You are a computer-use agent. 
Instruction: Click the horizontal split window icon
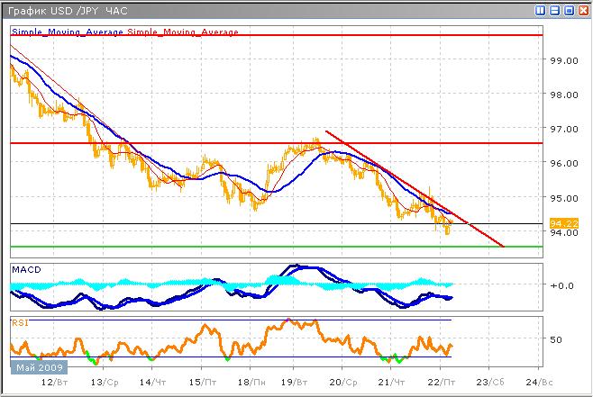(552, 9)
